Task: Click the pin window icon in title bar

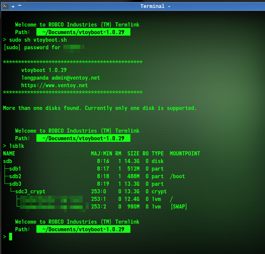Action: [x=13, y=6]
